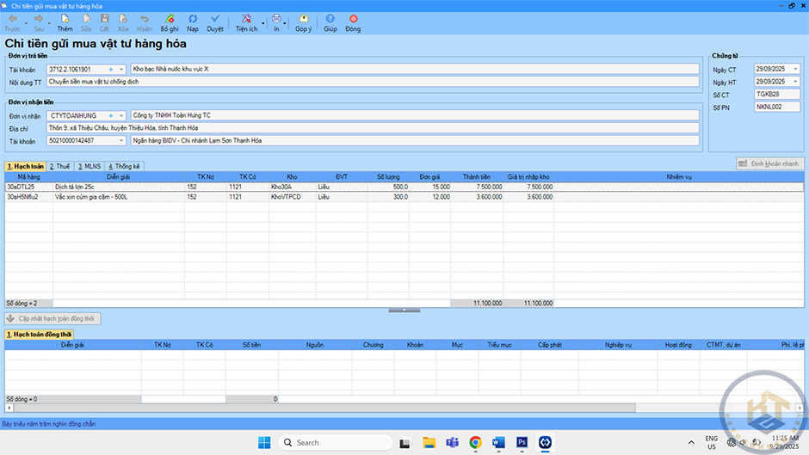Open the Đơn vị nhận dropdown arrow
Image resolution: width=809 pixels, height=455 pixels.
(x=122, y=115)
